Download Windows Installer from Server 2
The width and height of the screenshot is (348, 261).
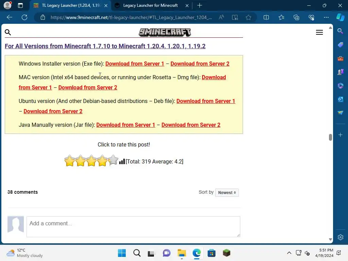pos(200,64)
